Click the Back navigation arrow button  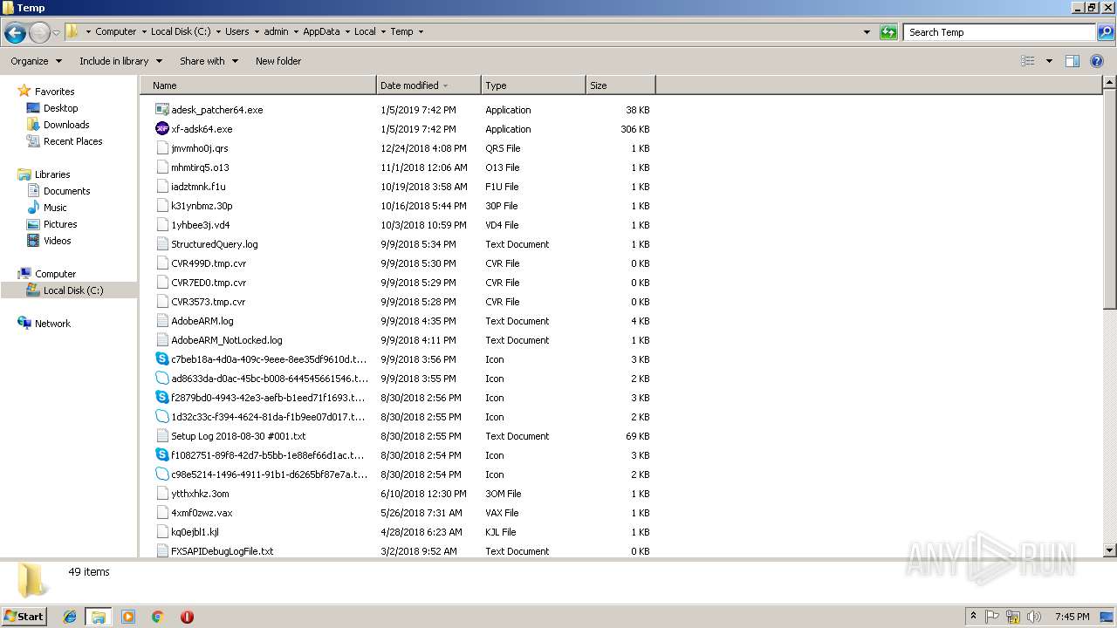15,33
